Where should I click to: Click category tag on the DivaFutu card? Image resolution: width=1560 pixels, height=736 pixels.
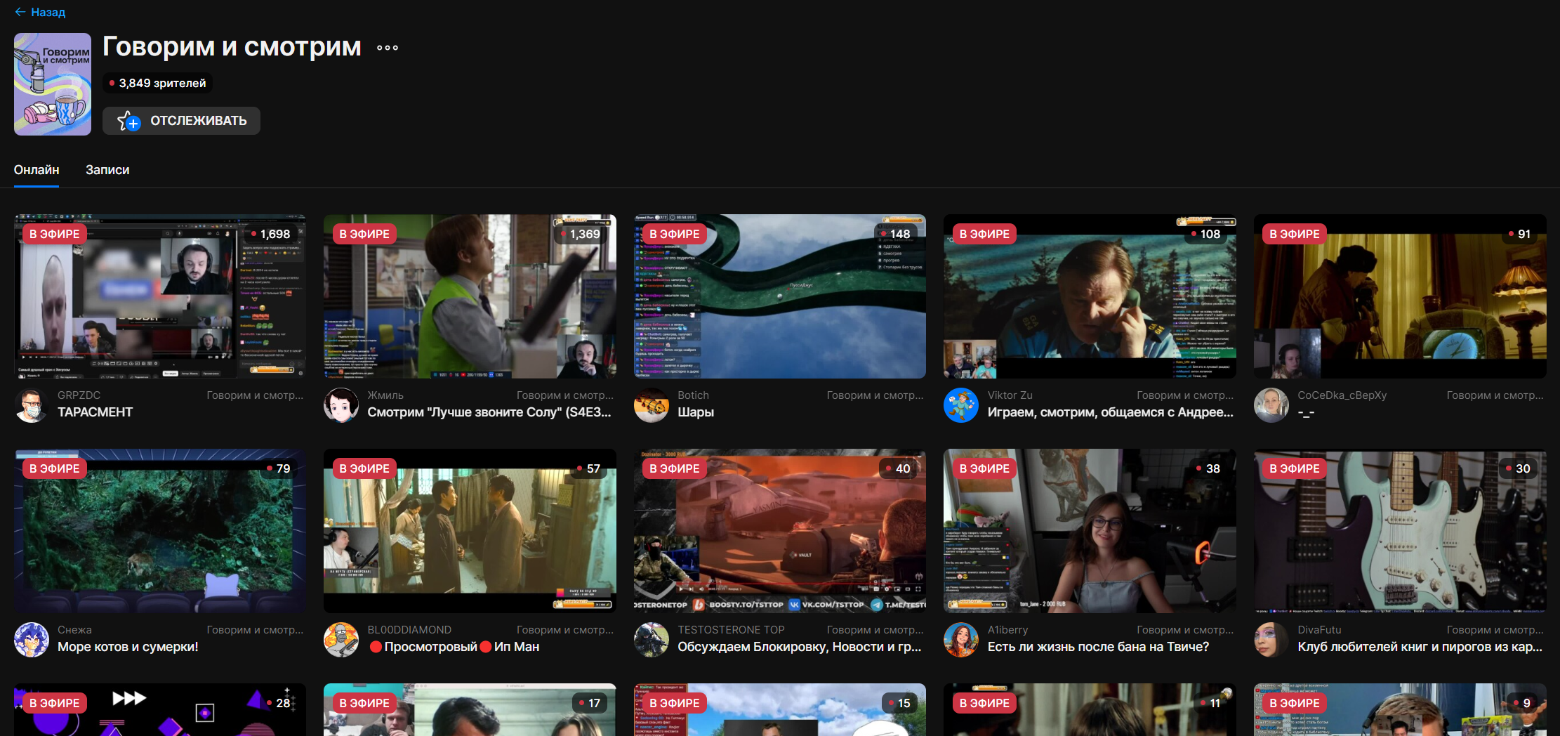[x=1495, y=630]
